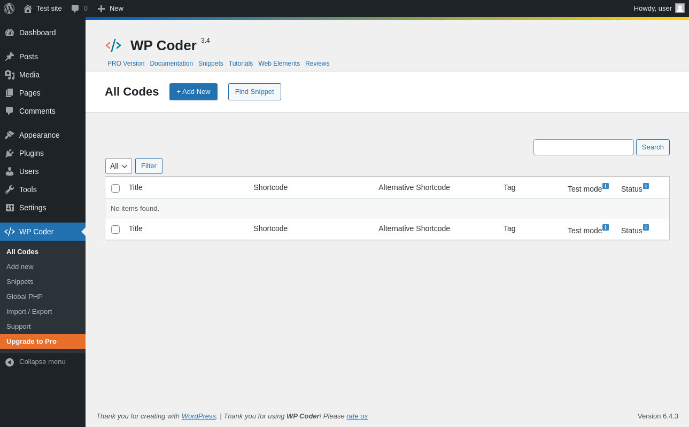Open Support submenu item
The height and width of the screenshot is (427, 689).
tap(19, 327)
